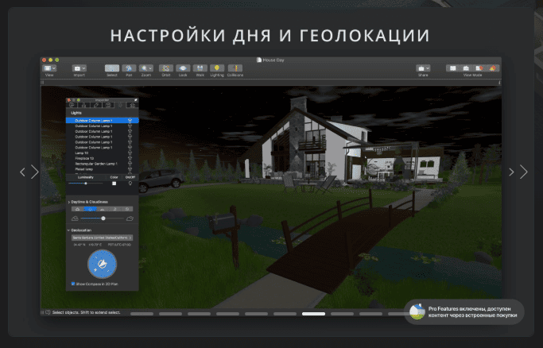The width and height of the screenshot is (543, 348).
Task: Select the fifth daytime segment
Action: tap(127, 209)
